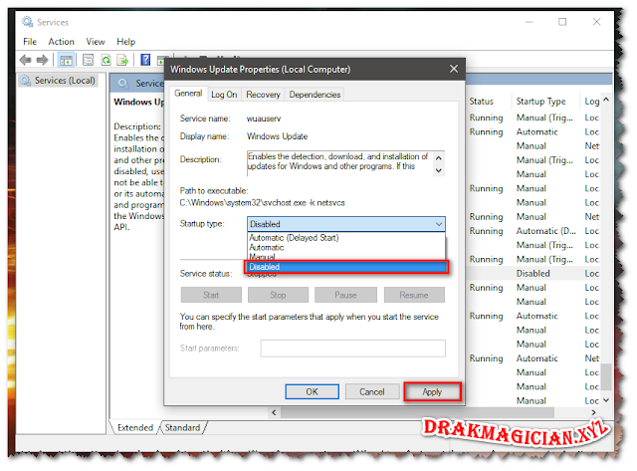Image resolution: width=637 pixels, height=471 pixels.
Task: Select the Automatic (D... startup type row
Action: (x=546, y=231)
